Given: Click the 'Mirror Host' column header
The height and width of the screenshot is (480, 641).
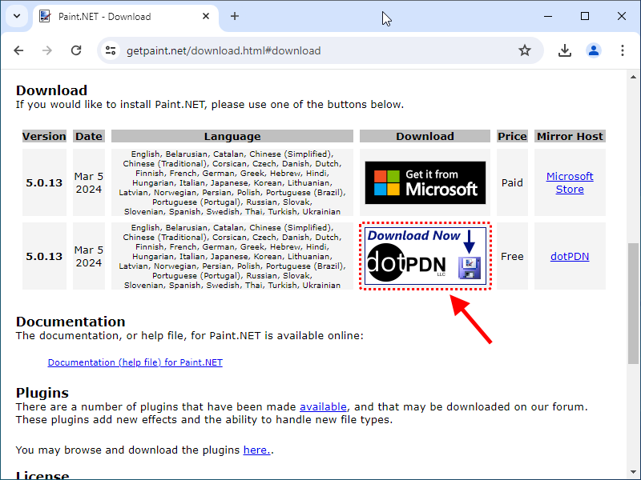Looking at the screenshot, I should coord(570,136).
